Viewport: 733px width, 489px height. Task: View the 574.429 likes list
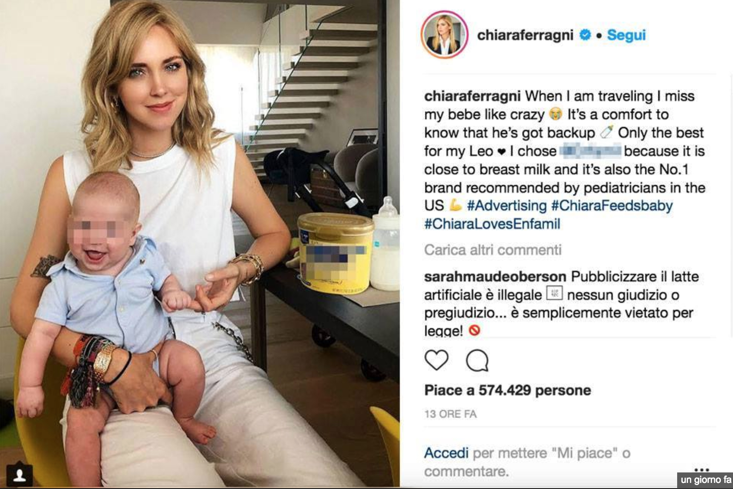(507, 390)
